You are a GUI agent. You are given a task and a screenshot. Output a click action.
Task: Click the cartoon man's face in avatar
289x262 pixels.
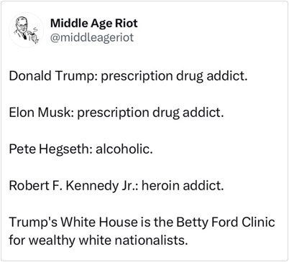pyautogui.click(x=22, y=24)
